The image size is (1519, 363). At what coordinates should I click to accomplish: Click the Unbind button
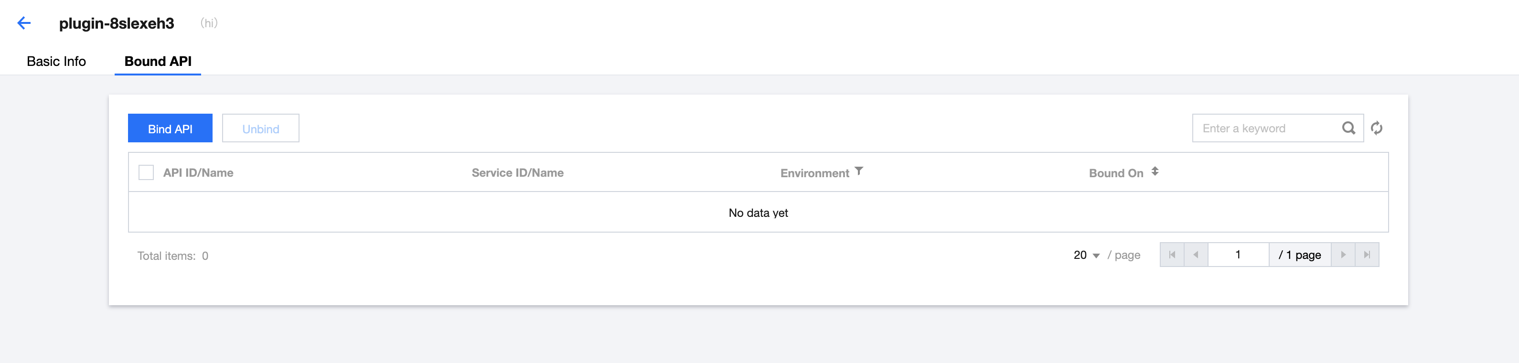[x=261, y=128]
